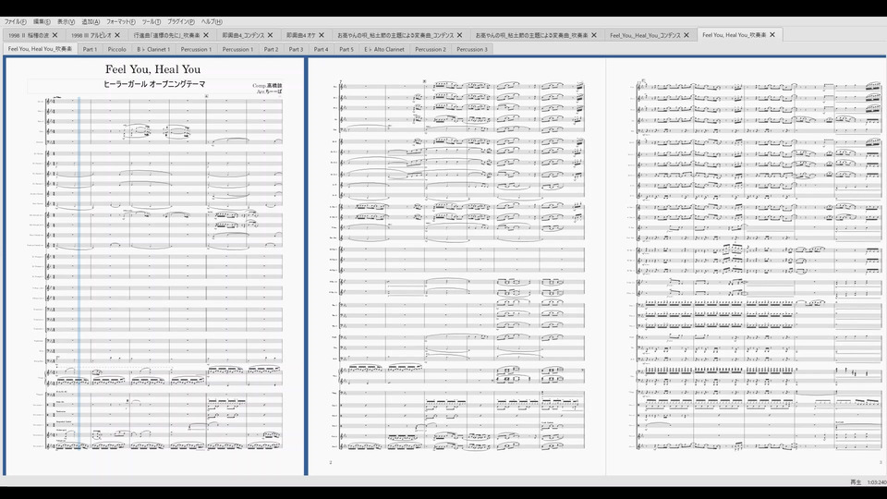Close the お島やんの唄 変奏曲_コンデンス tab

(459, 35)
